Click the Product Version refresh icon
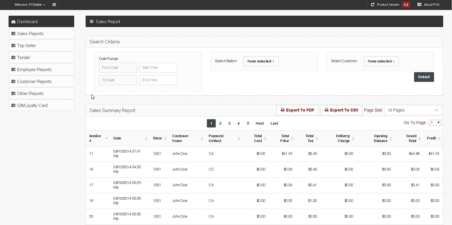The height and width of the screenshot is (225, 452). coord(372,5)
